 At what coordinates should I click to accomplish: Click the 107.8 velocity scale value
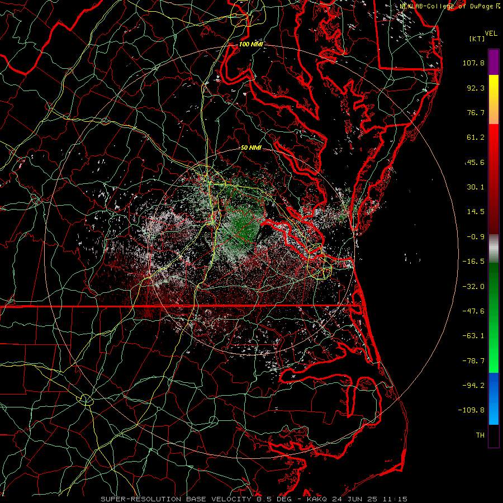click(473, 63)
